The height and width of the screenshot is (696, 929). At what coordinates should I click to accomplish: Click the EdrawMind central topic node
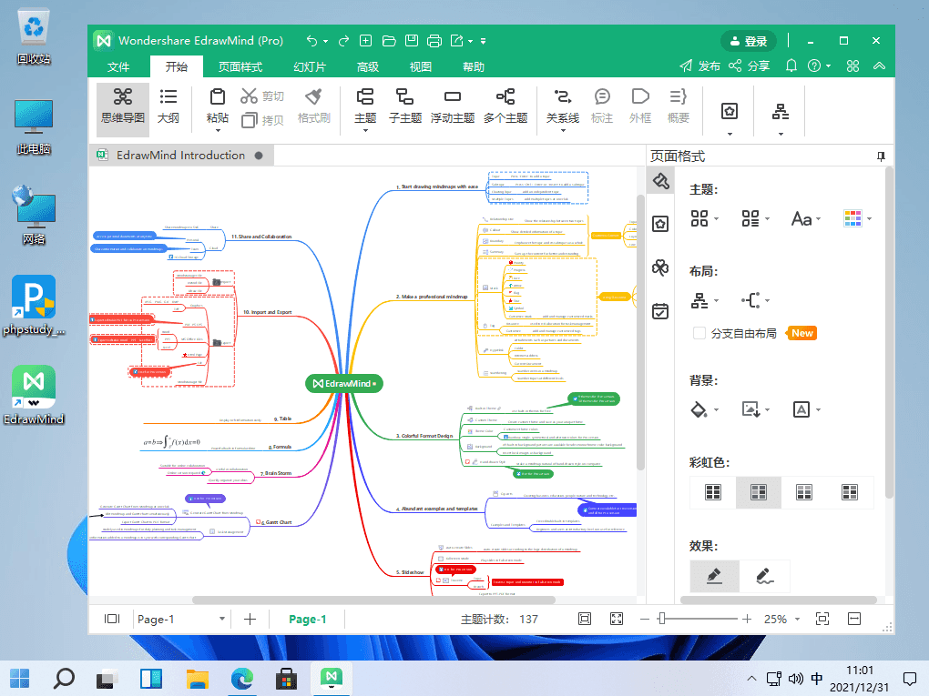344,384
